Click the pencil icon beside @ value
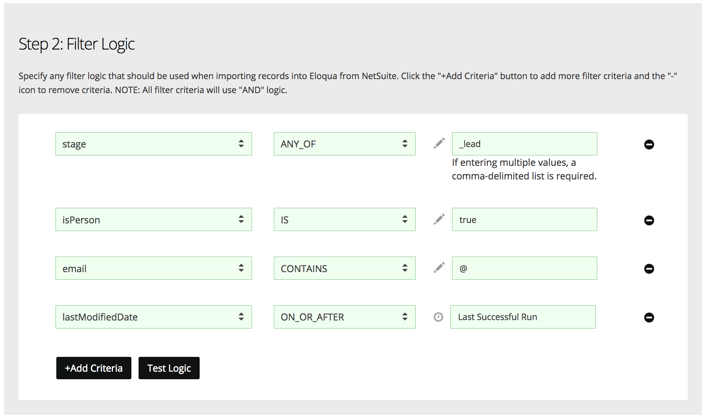 tap(439, 268)
